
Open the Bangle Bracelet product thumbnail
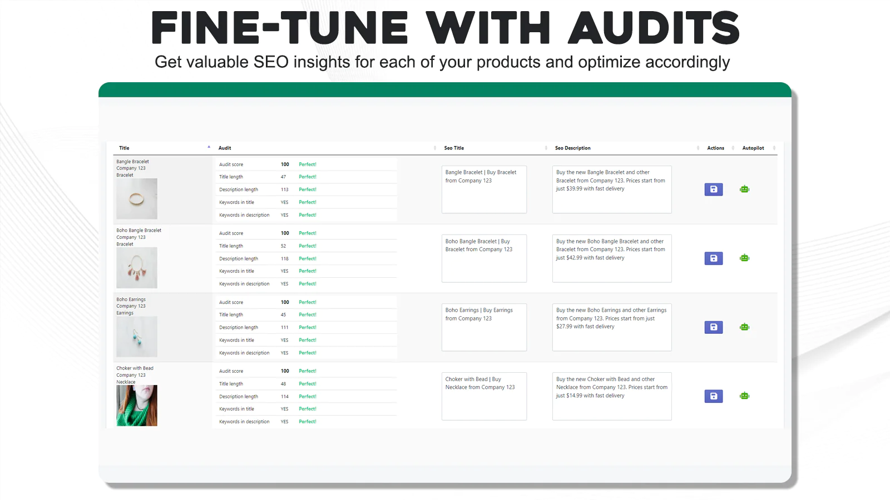tap(137, 199)
